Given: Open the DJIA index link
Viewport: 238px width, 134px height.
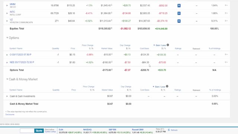Looking at the screenshot, I should [61, 130].
